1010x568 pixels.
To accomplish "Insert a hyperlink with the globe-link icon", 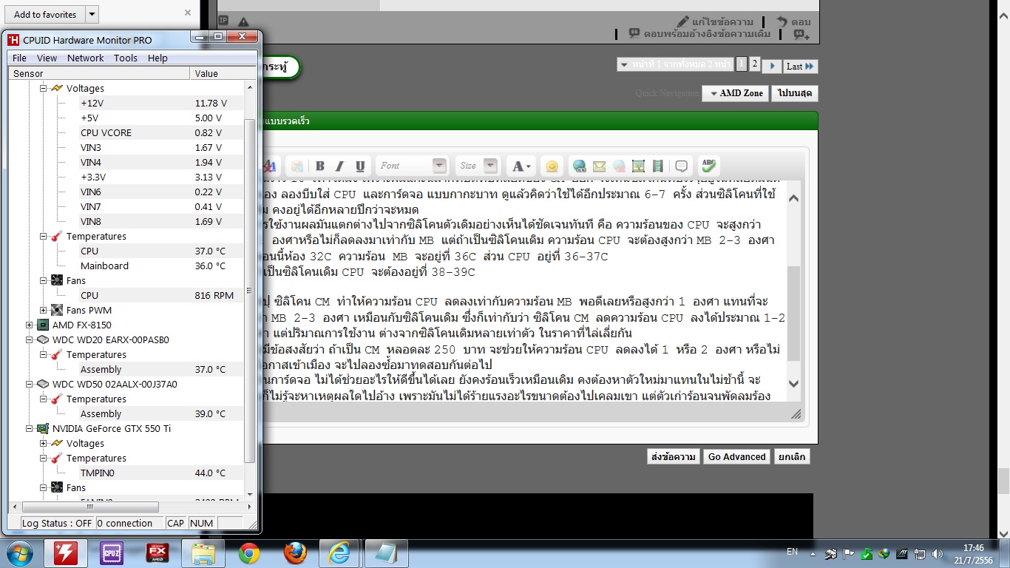I will (x=580, y=166).
